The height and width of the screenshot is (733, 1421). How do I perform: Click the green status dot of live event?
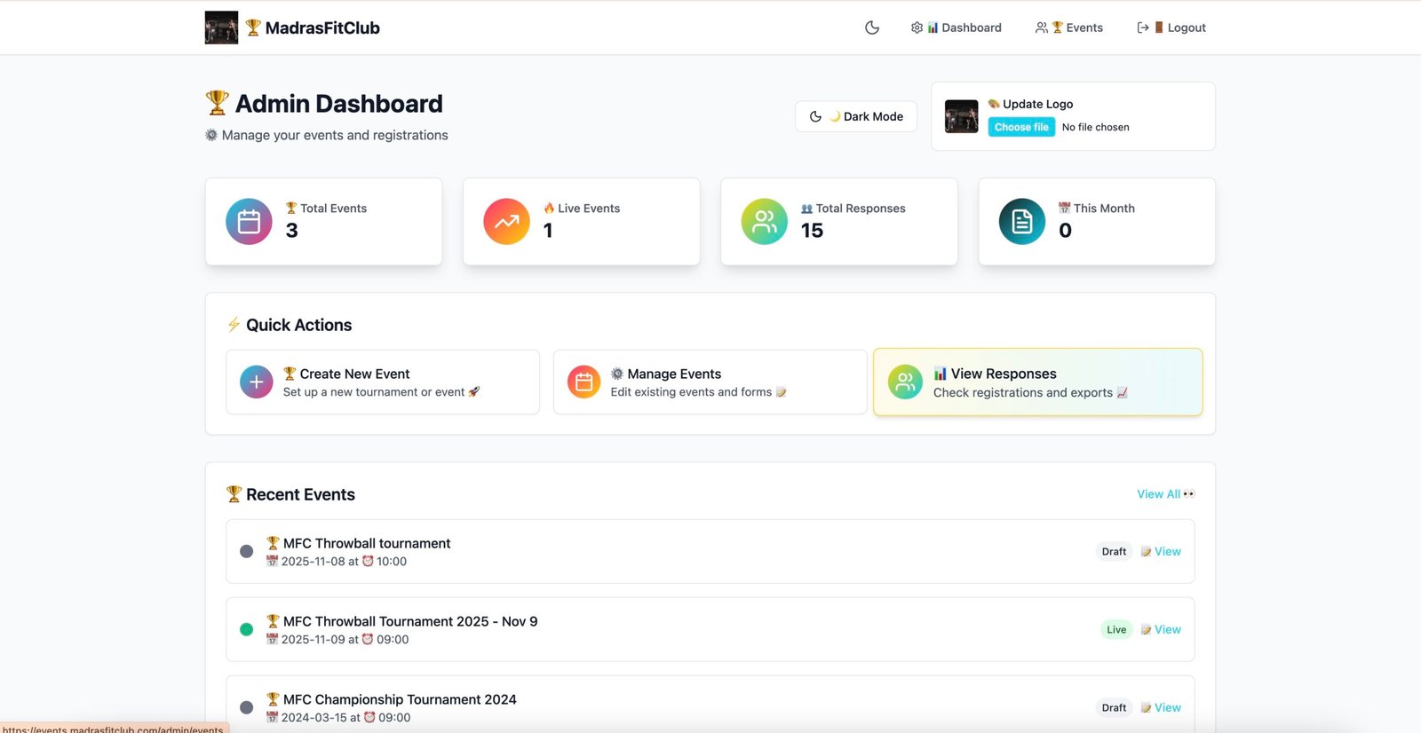pos(247,629)
